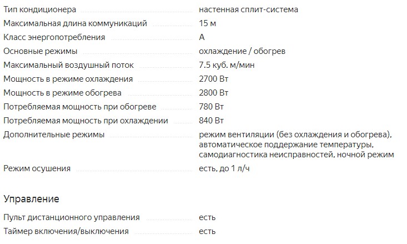Click the 'Тип кондиционера' label
The width and height of the screenshot is (407, 244).
[40, 10]
